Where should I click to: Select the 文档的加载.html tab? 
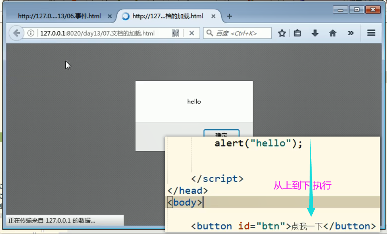168,16
